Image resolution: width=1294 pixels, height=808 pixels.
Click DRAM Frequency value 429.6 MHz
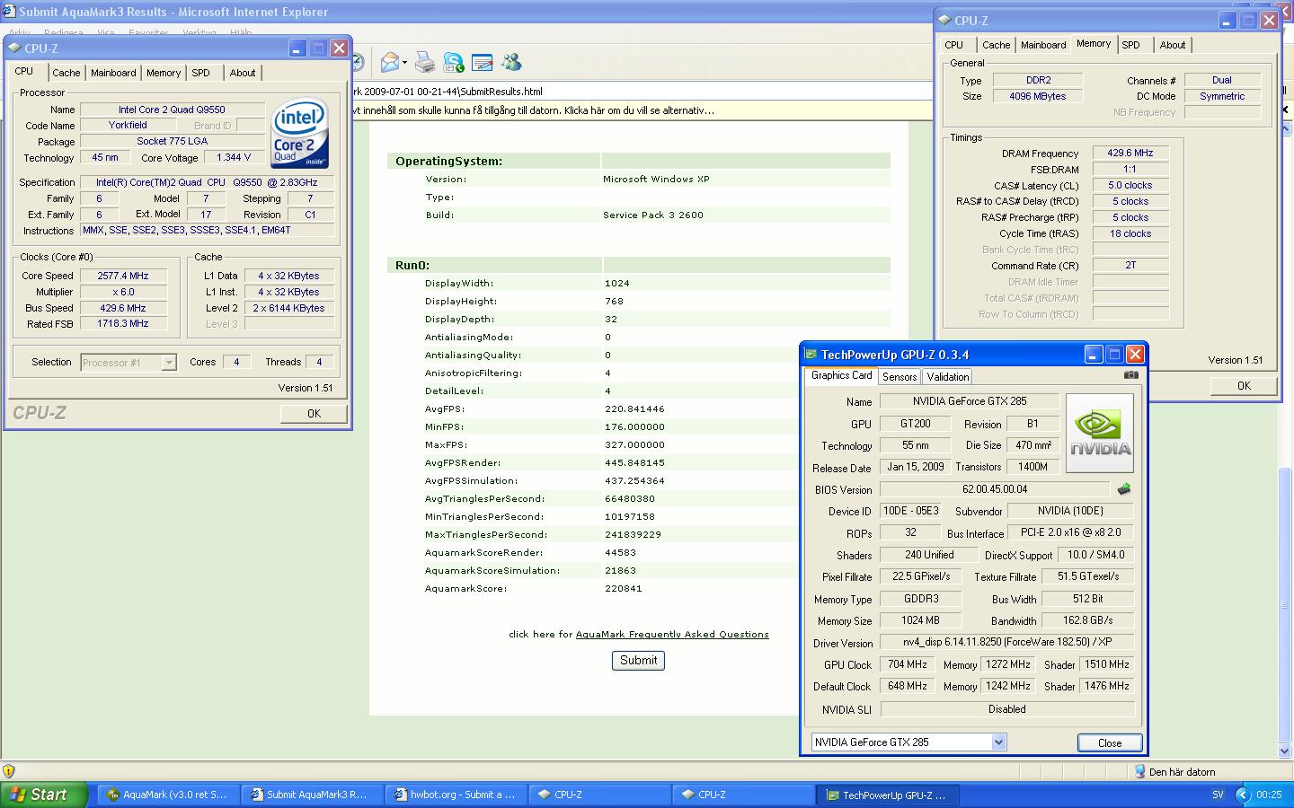[x=1130, y=154]
